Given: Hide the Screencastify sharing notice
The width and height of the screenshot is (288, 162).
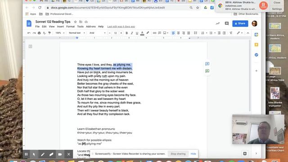Looking at the screenshot, I should coord(193,154).
